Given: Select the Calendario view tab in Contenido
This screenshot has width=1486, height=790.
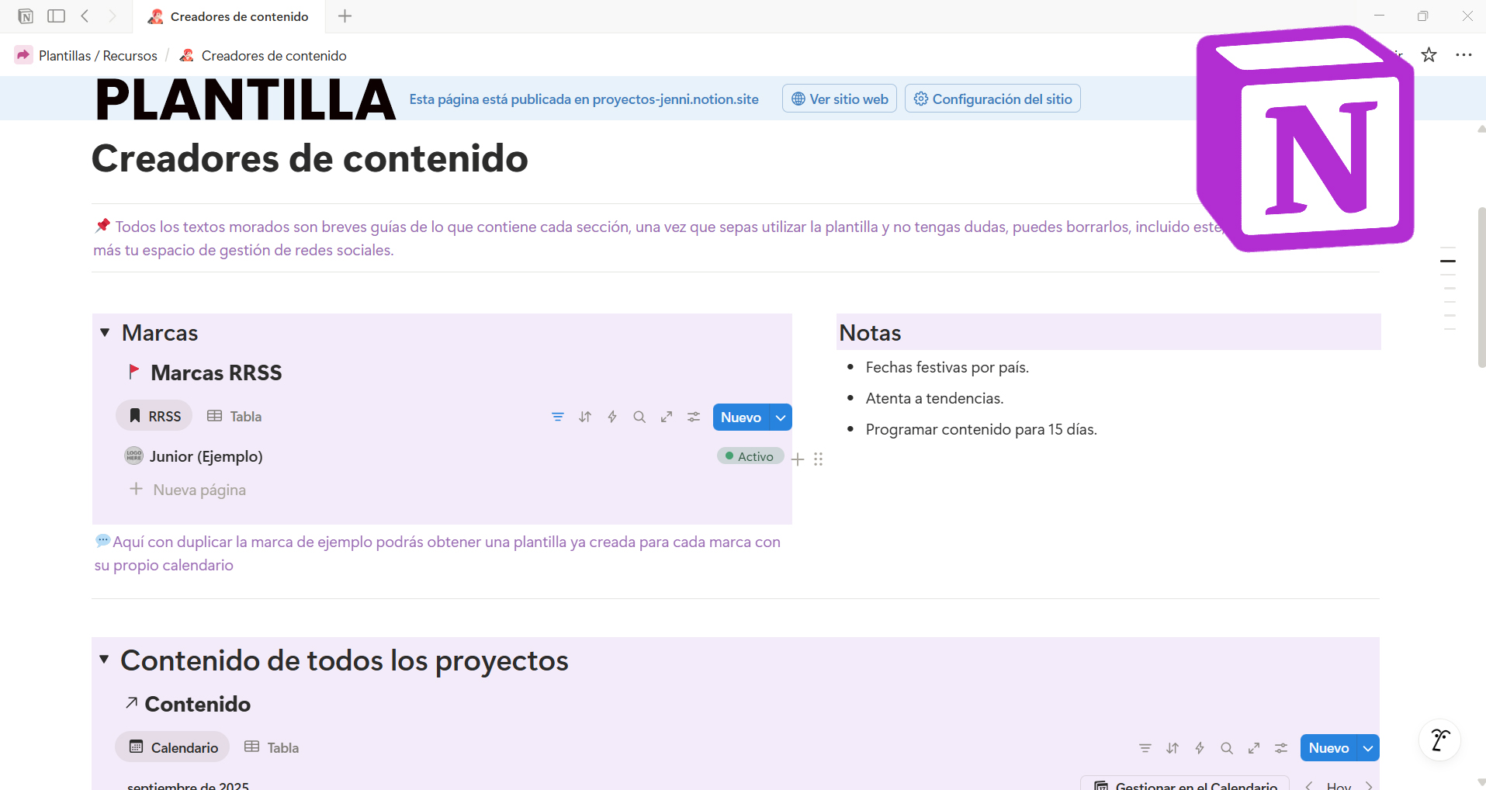Looking at the screenshot, I should click(173, 747).
